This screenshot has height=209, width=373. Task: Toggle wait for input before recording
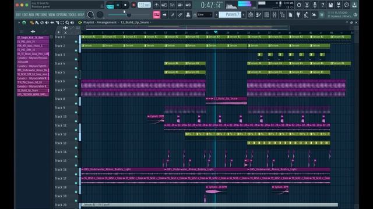pyautogui.click(x=164, y=5)
